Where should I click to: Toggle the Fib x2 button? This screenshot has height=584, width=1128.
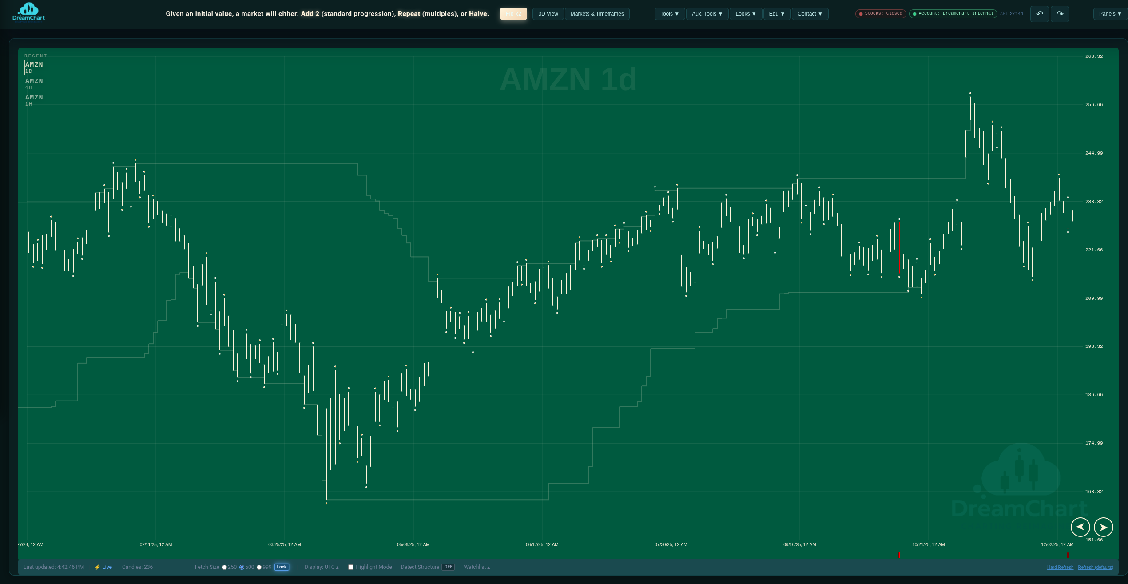[513, 14]
